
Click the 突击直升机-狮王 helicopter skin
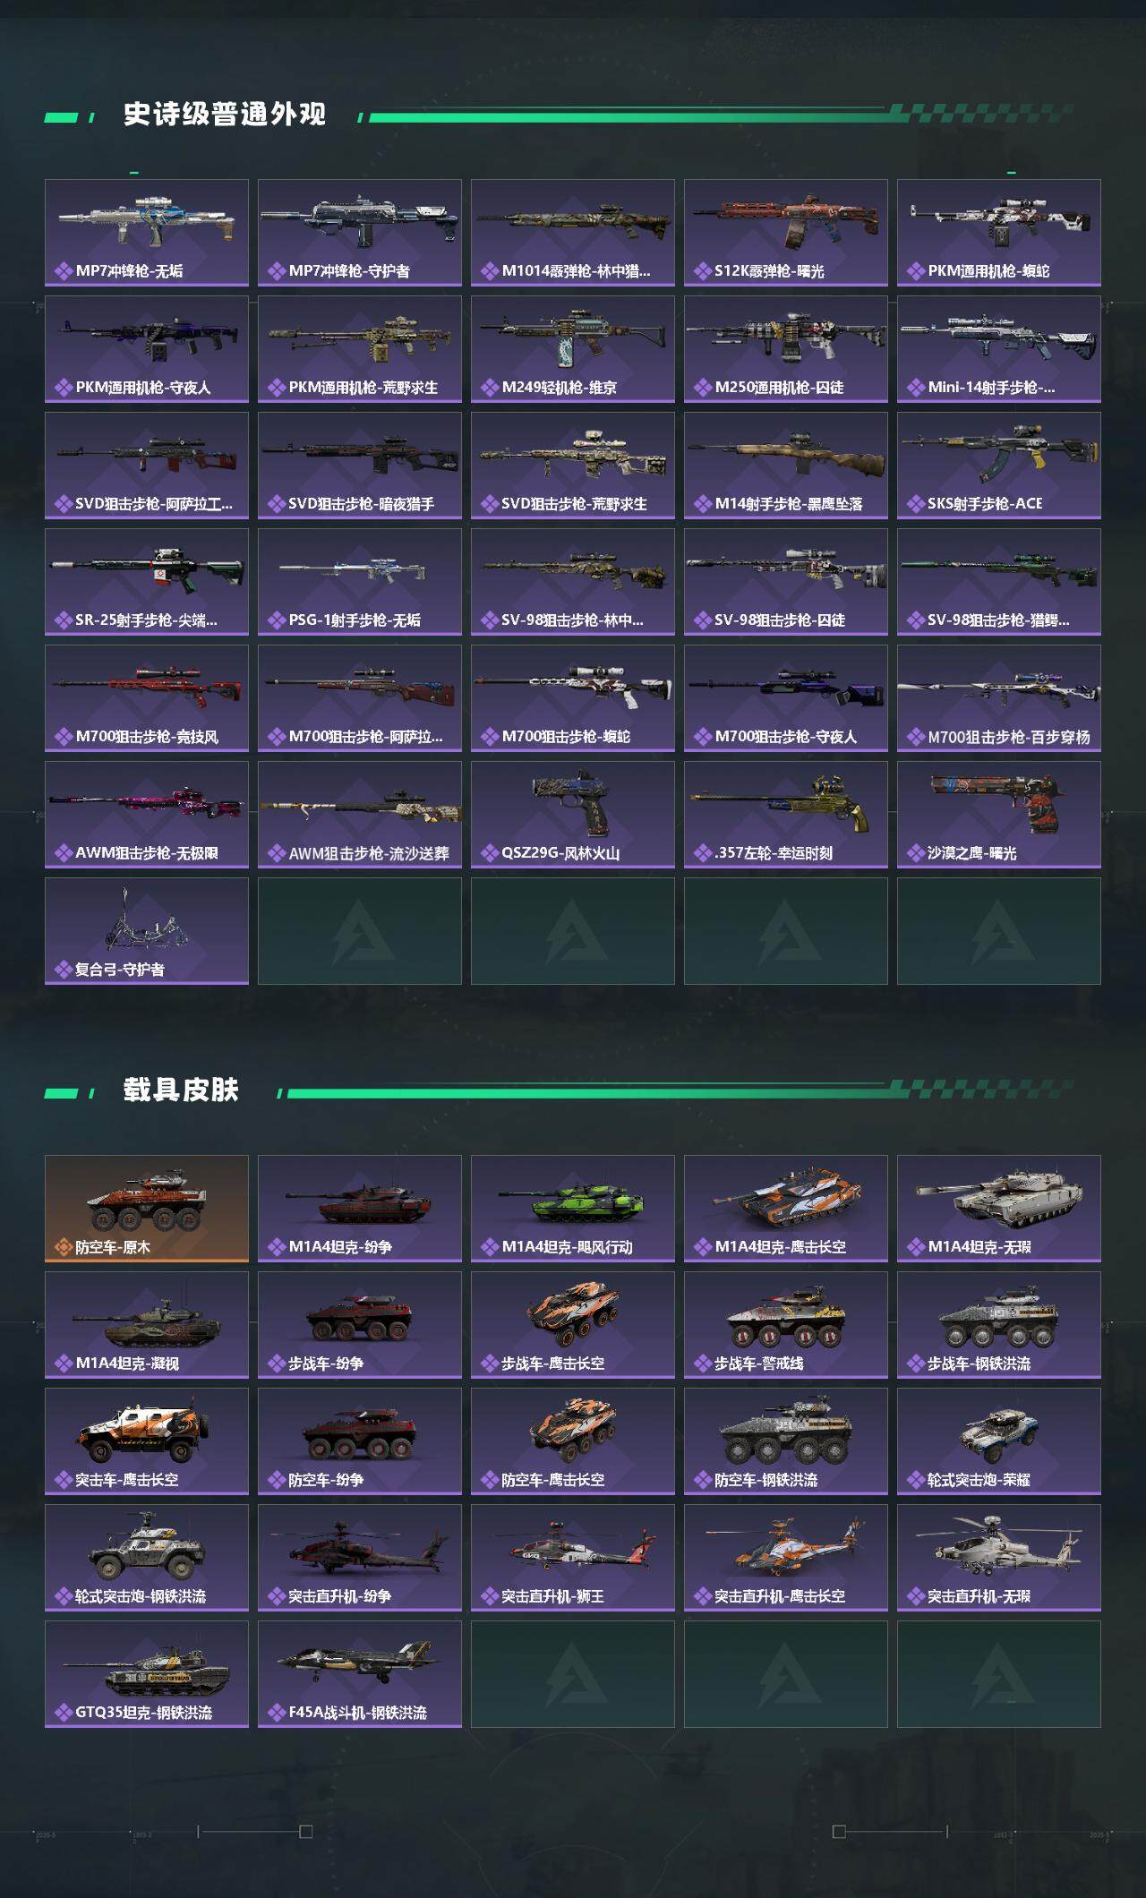[573, 1558]
